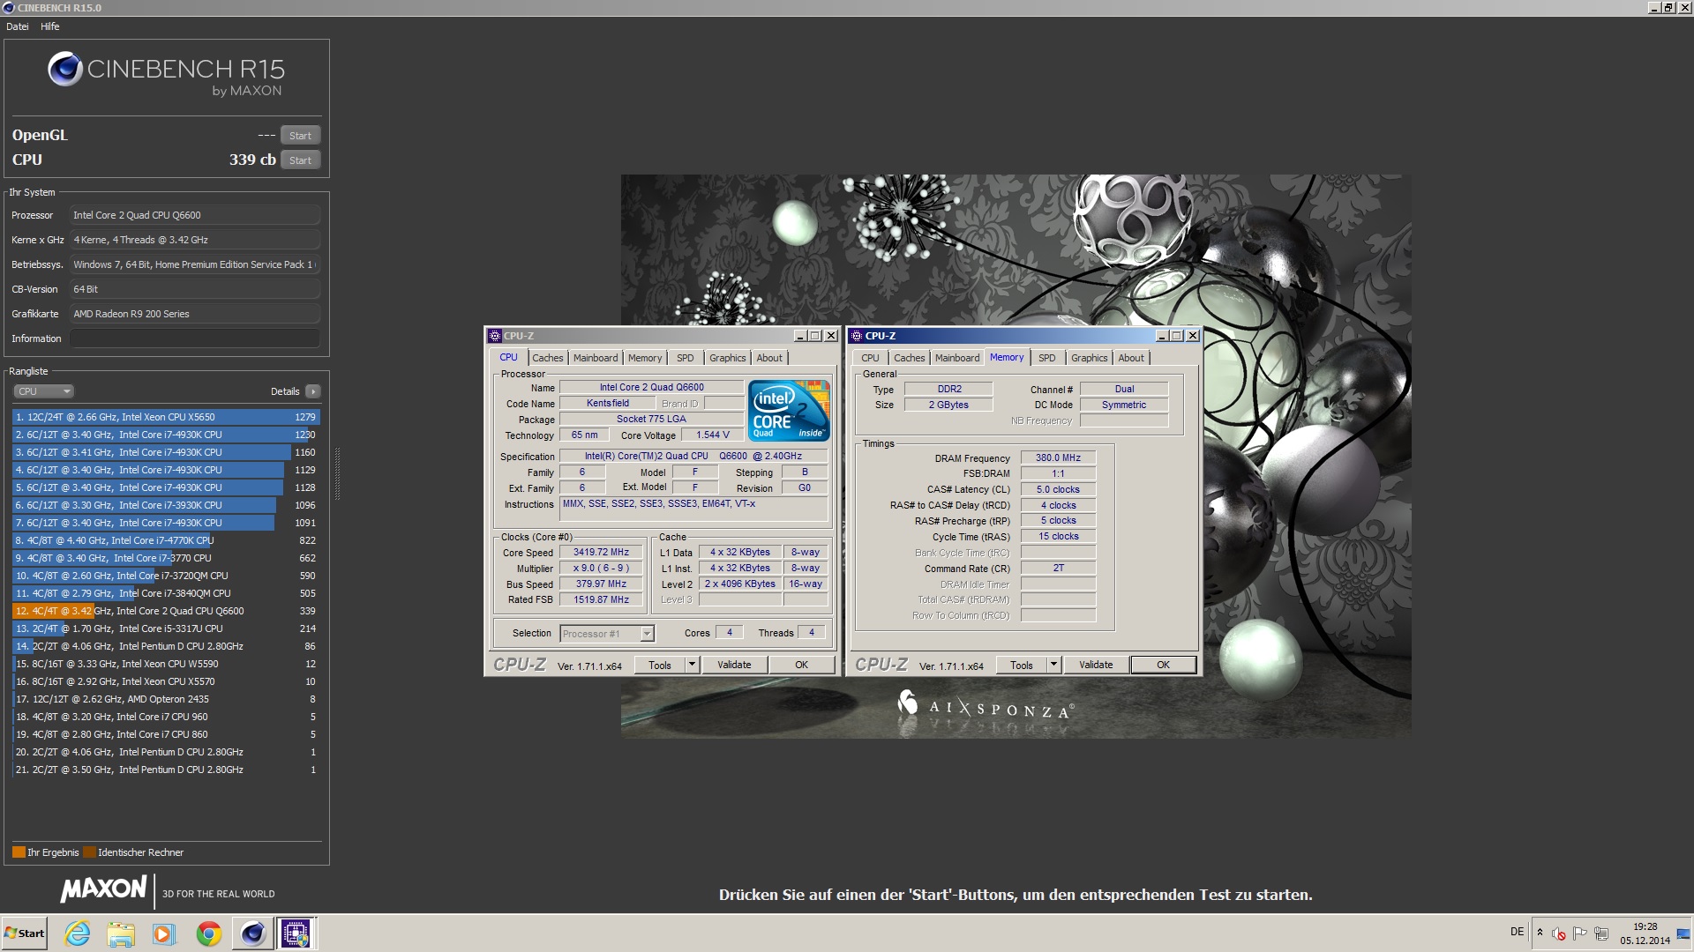Launch Windows Media Player from taskbar
1694x952 pixels.
click(164, 933)
